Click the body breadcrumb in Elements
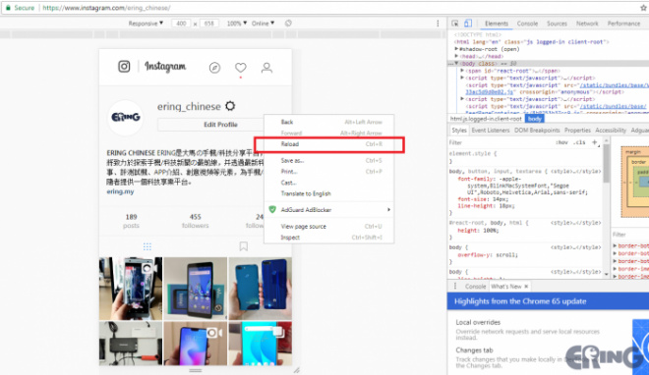649x375 pixels. [534, 119]
